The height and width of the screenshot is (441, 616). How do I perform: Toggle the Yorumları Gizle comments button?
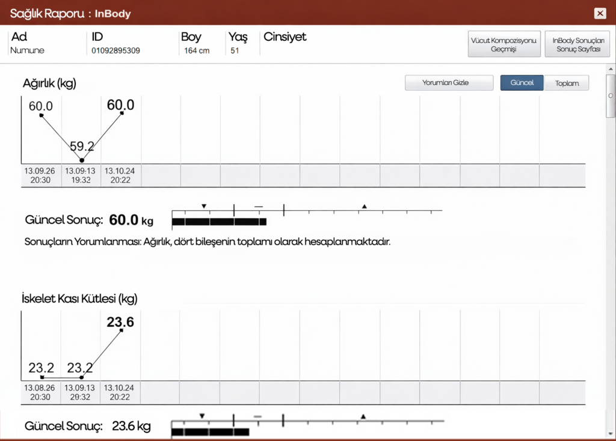[449, 83]
